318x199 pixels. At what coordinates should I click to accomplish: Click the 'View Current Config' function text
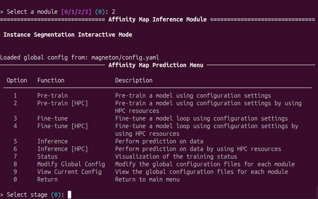[x=69, y=172]
